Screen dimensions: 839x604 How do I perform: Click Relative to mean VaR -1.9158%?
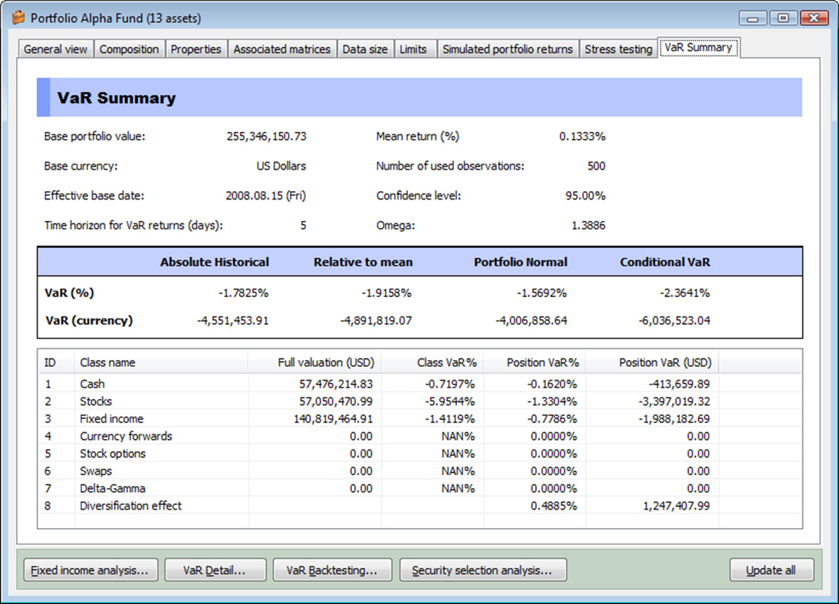(x=387, y=293)
